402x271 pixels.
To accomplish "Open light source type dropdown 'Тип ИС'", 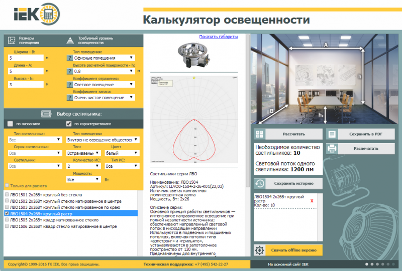I will tap(122, 166).
